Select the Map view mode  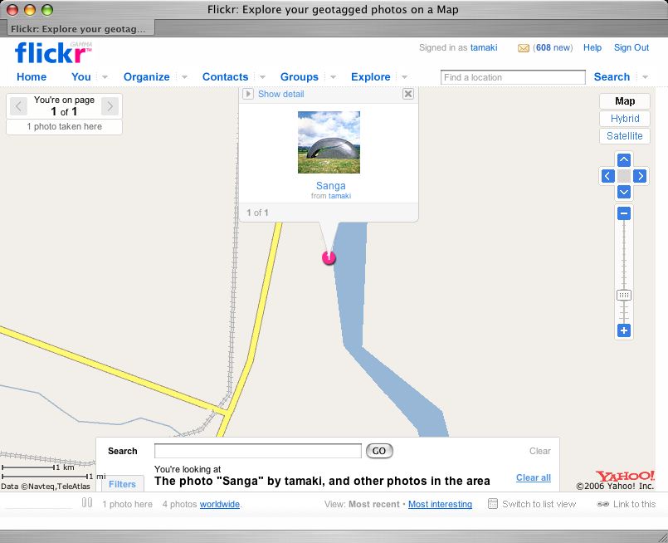point(625,101)
